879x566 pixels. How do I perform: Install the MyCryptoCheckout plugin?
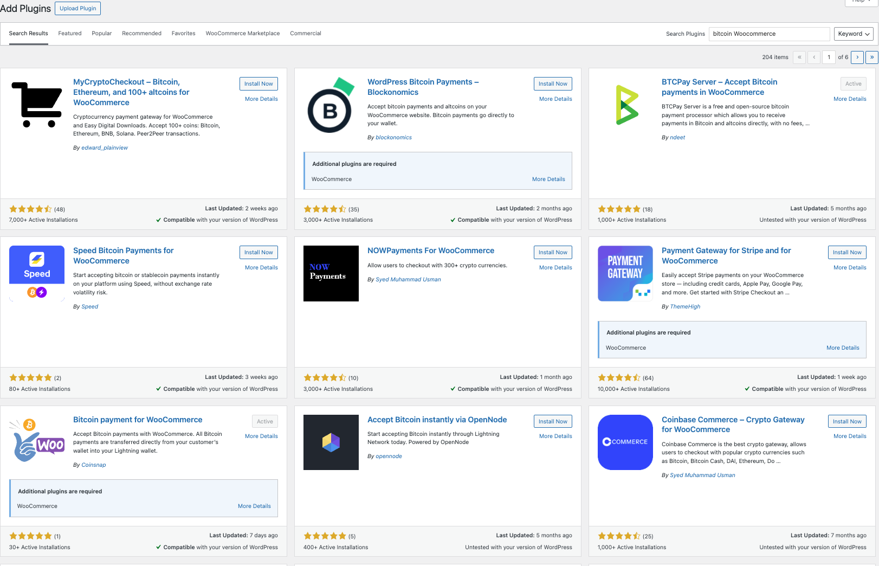(x=258, y=83)
